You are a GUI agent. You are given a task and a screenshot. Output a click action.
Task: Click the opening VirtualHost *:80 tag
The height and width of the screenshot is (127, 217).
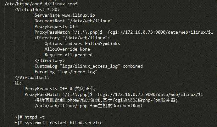[37, 9]
